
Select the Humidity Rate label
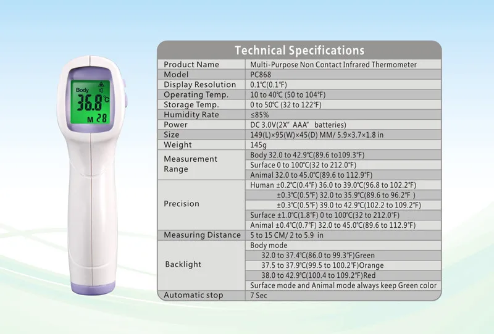tap(191, 115)
